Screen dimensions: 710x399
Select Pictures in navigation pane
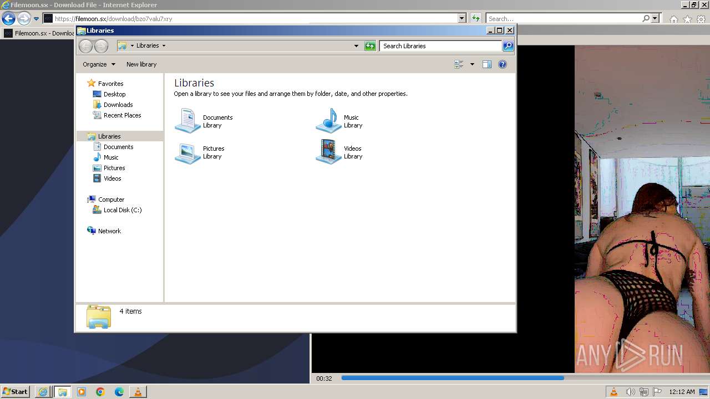[x=114, y=168]
